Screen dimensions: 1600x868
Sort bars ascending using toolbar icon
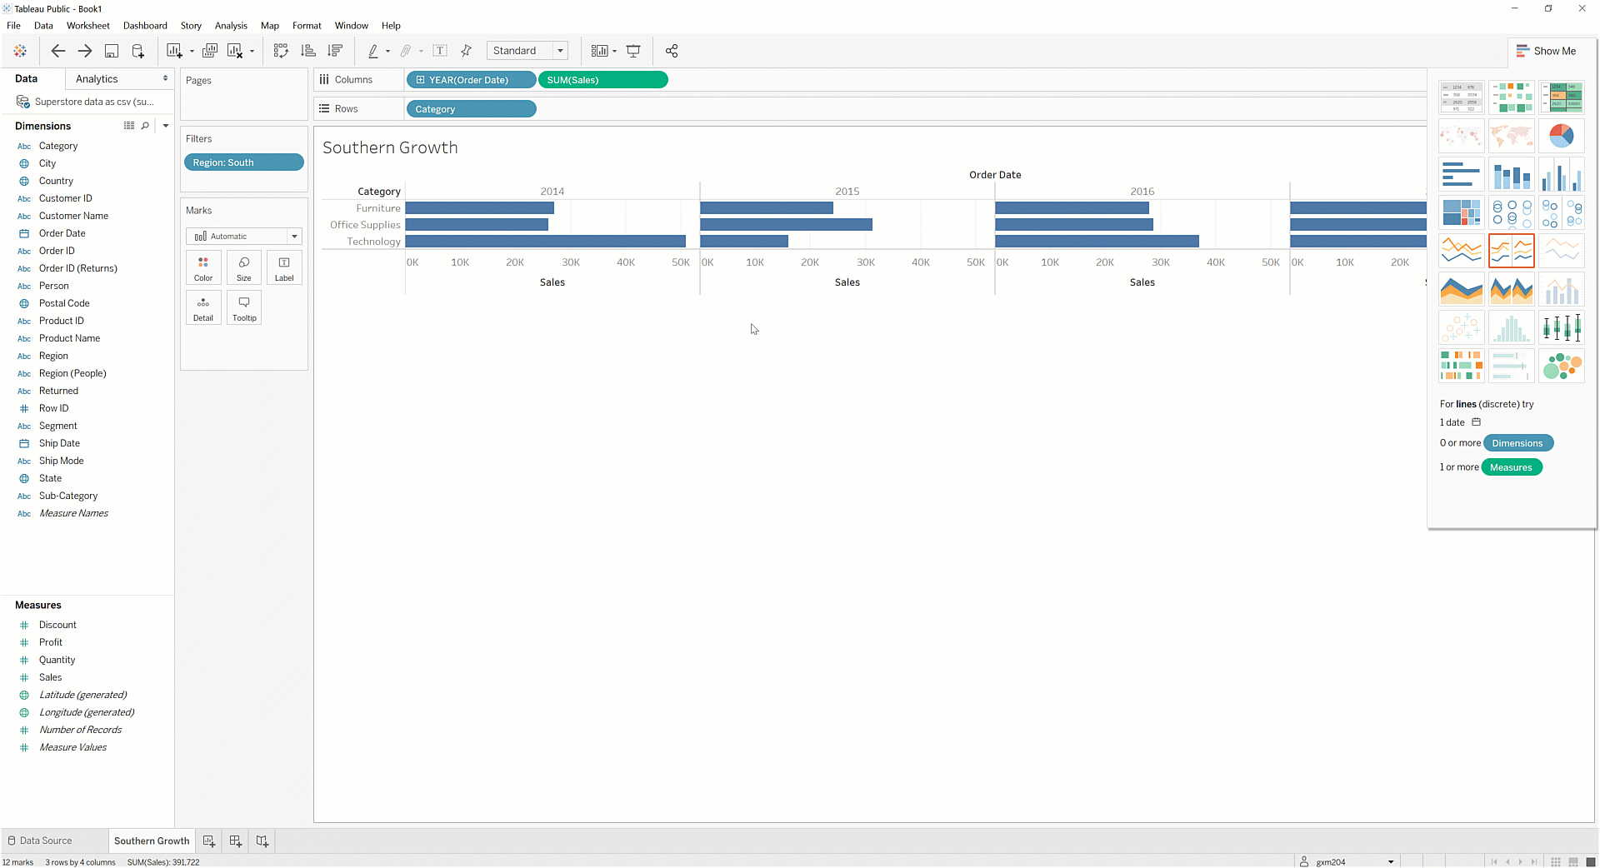308,51
